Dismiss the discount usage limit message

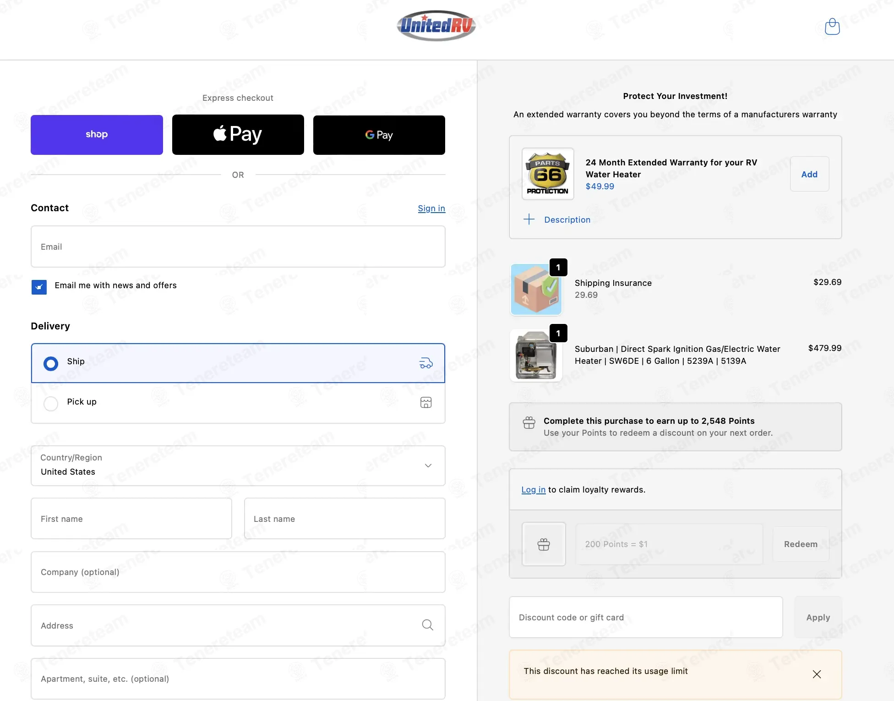point(817,674)
